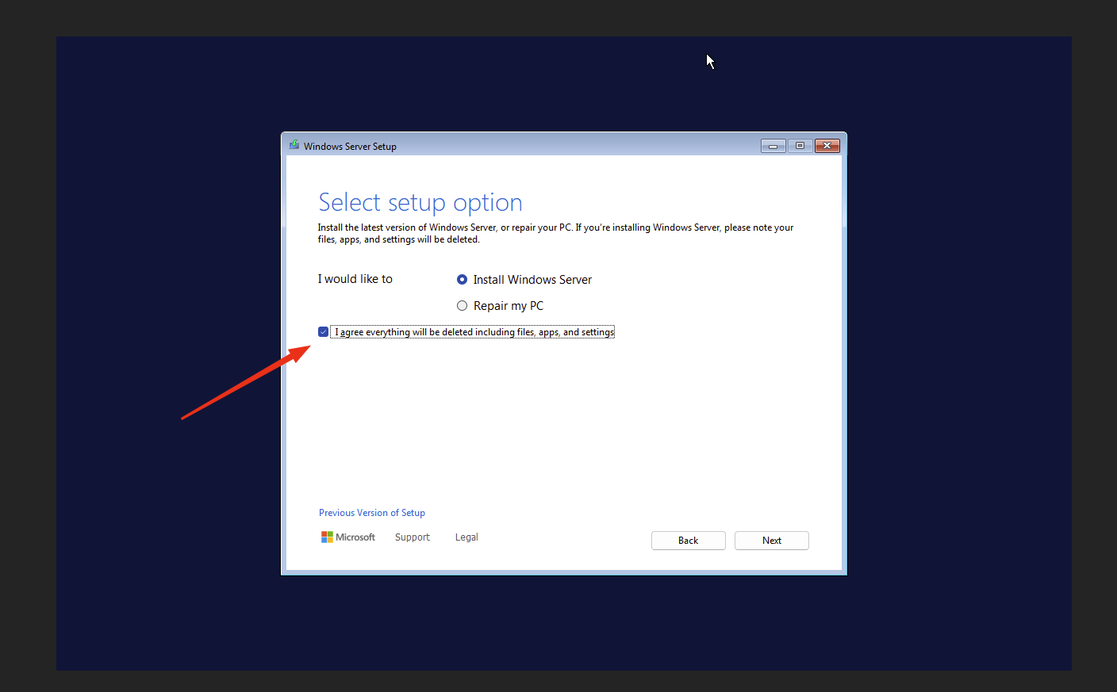Image resolution: width=1117 pixels, height=692 pixels.
Task: Click the Windows Server Setup title bar
Action: pyautogui.click(x=555, y=145)
